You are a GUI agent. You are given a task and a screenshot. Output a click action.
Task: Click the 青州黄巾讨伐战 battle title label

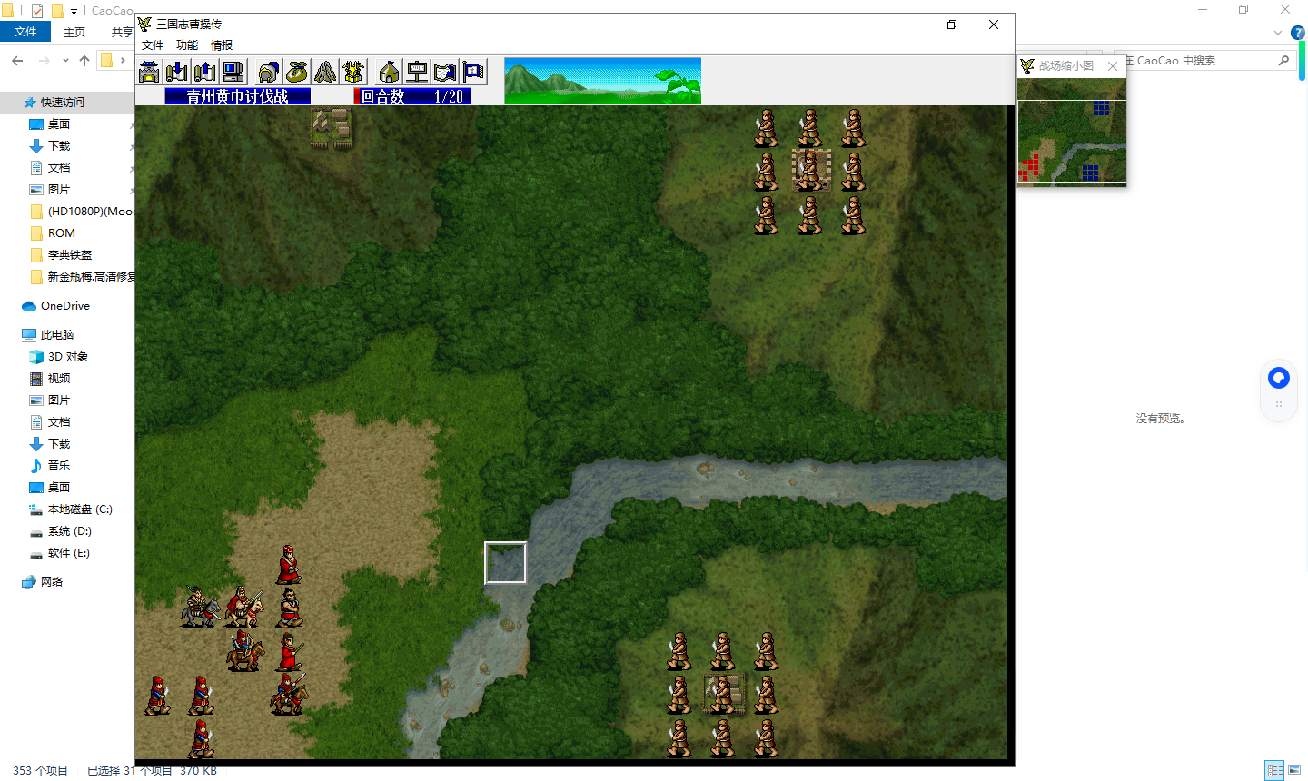coord(237,96)
